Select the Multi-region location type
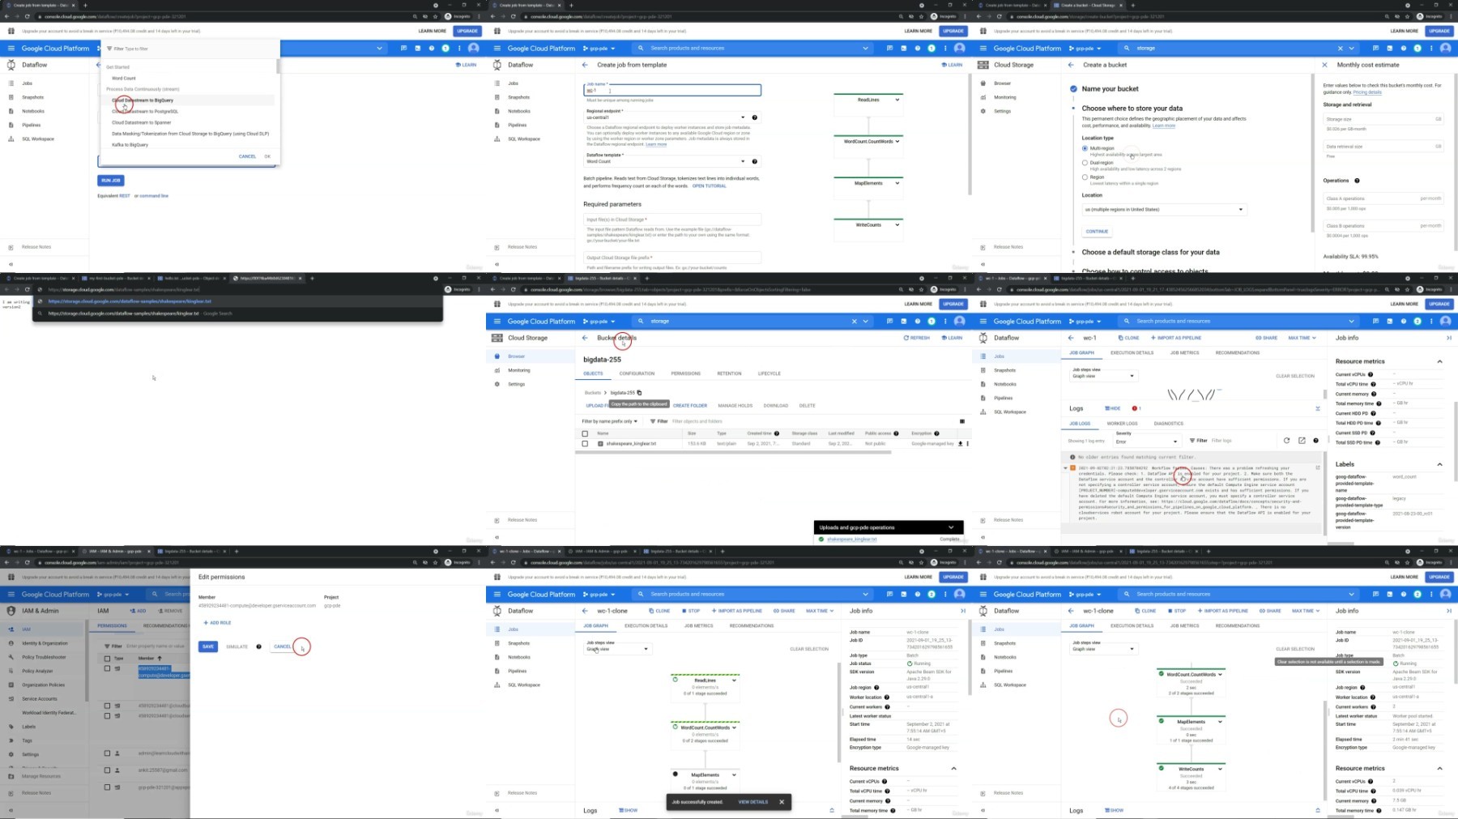Viewport: 1458px width, 819px height. 1085,148
